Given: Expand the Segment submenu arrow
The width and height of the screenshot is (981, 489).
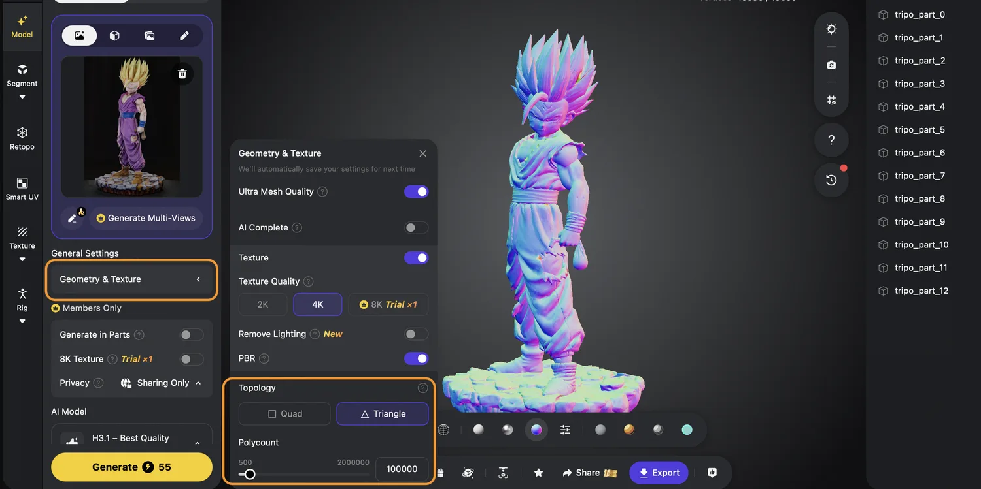Looking at the screenshot, I should click(x=22, y=97).
